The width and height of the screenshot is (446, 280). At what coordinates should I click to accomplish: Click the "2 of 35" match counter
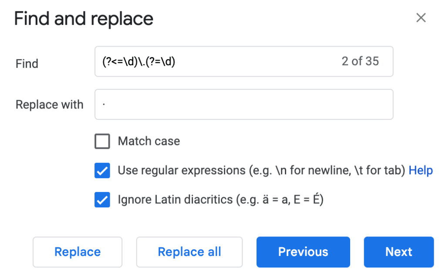[x=360, y=61]
